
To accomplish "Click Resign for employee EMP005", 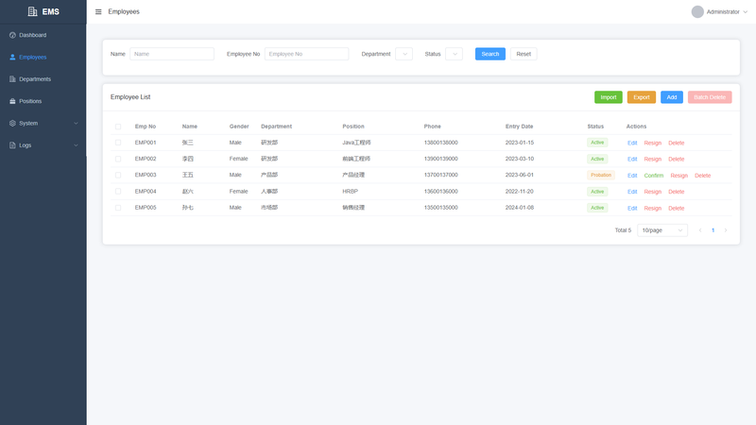I will [x=653, y=208].
